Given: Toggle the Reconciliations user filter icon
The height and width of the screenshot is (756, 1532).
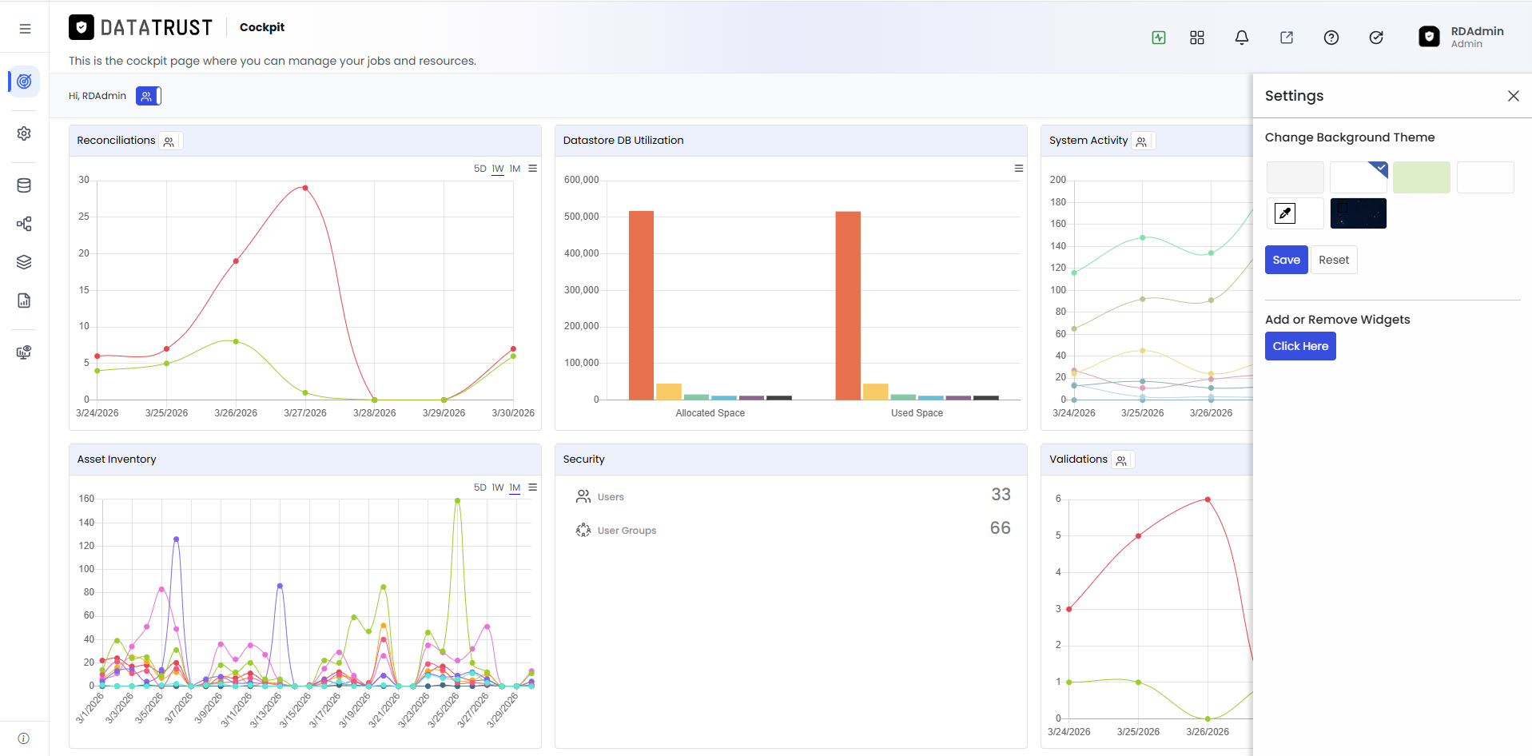Looking at the screenshot, I should coord(170,141).
